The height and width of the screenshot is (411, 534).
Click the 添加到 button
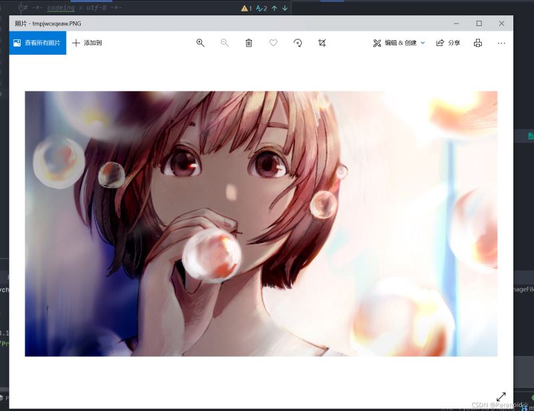click(87, 43)
